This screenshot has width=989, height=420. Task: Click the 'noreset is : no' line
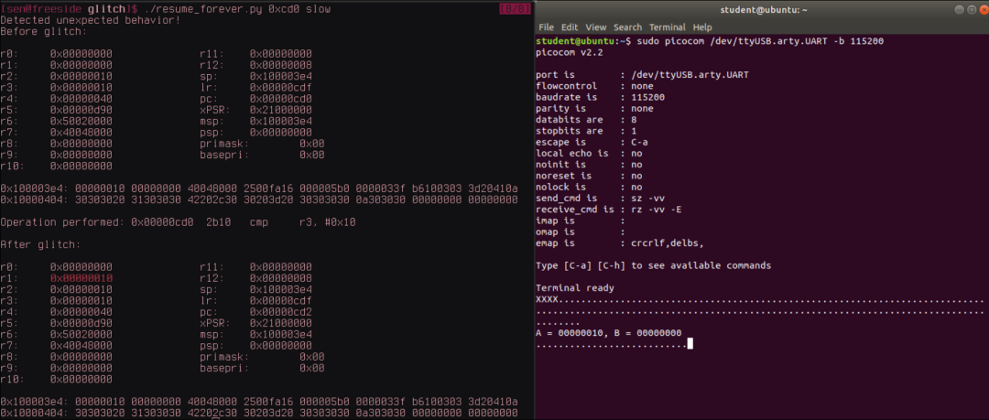(589, 176)
